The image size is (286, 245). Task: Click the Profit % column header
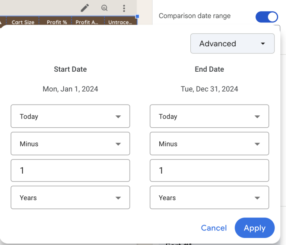coord(57,22)
